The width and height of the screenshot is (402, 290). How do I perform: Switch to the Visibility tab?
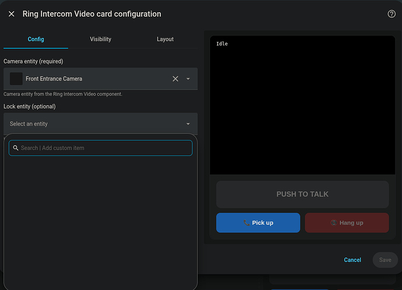(x=100, y=39)
